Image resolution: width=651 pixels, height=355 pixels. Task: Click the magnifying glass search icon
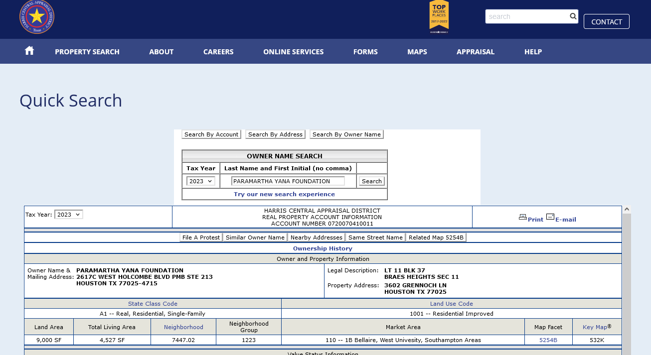click(x=573, y=16)
